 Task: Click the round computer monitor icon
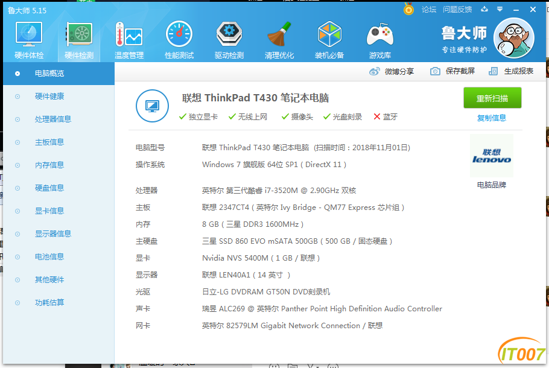click(152, 106)
